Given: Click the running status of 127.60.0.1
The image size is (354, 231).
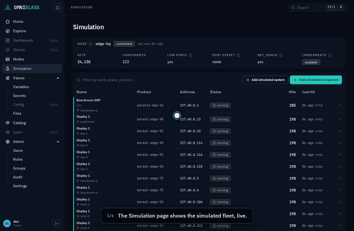Looking at the screenshot, I should 220,105.
